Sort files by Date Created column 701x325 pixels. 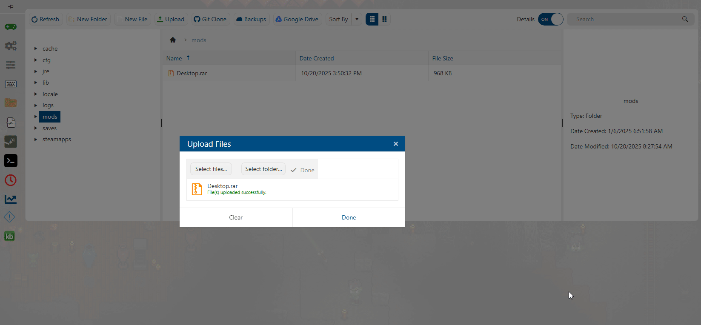(317, 58)
